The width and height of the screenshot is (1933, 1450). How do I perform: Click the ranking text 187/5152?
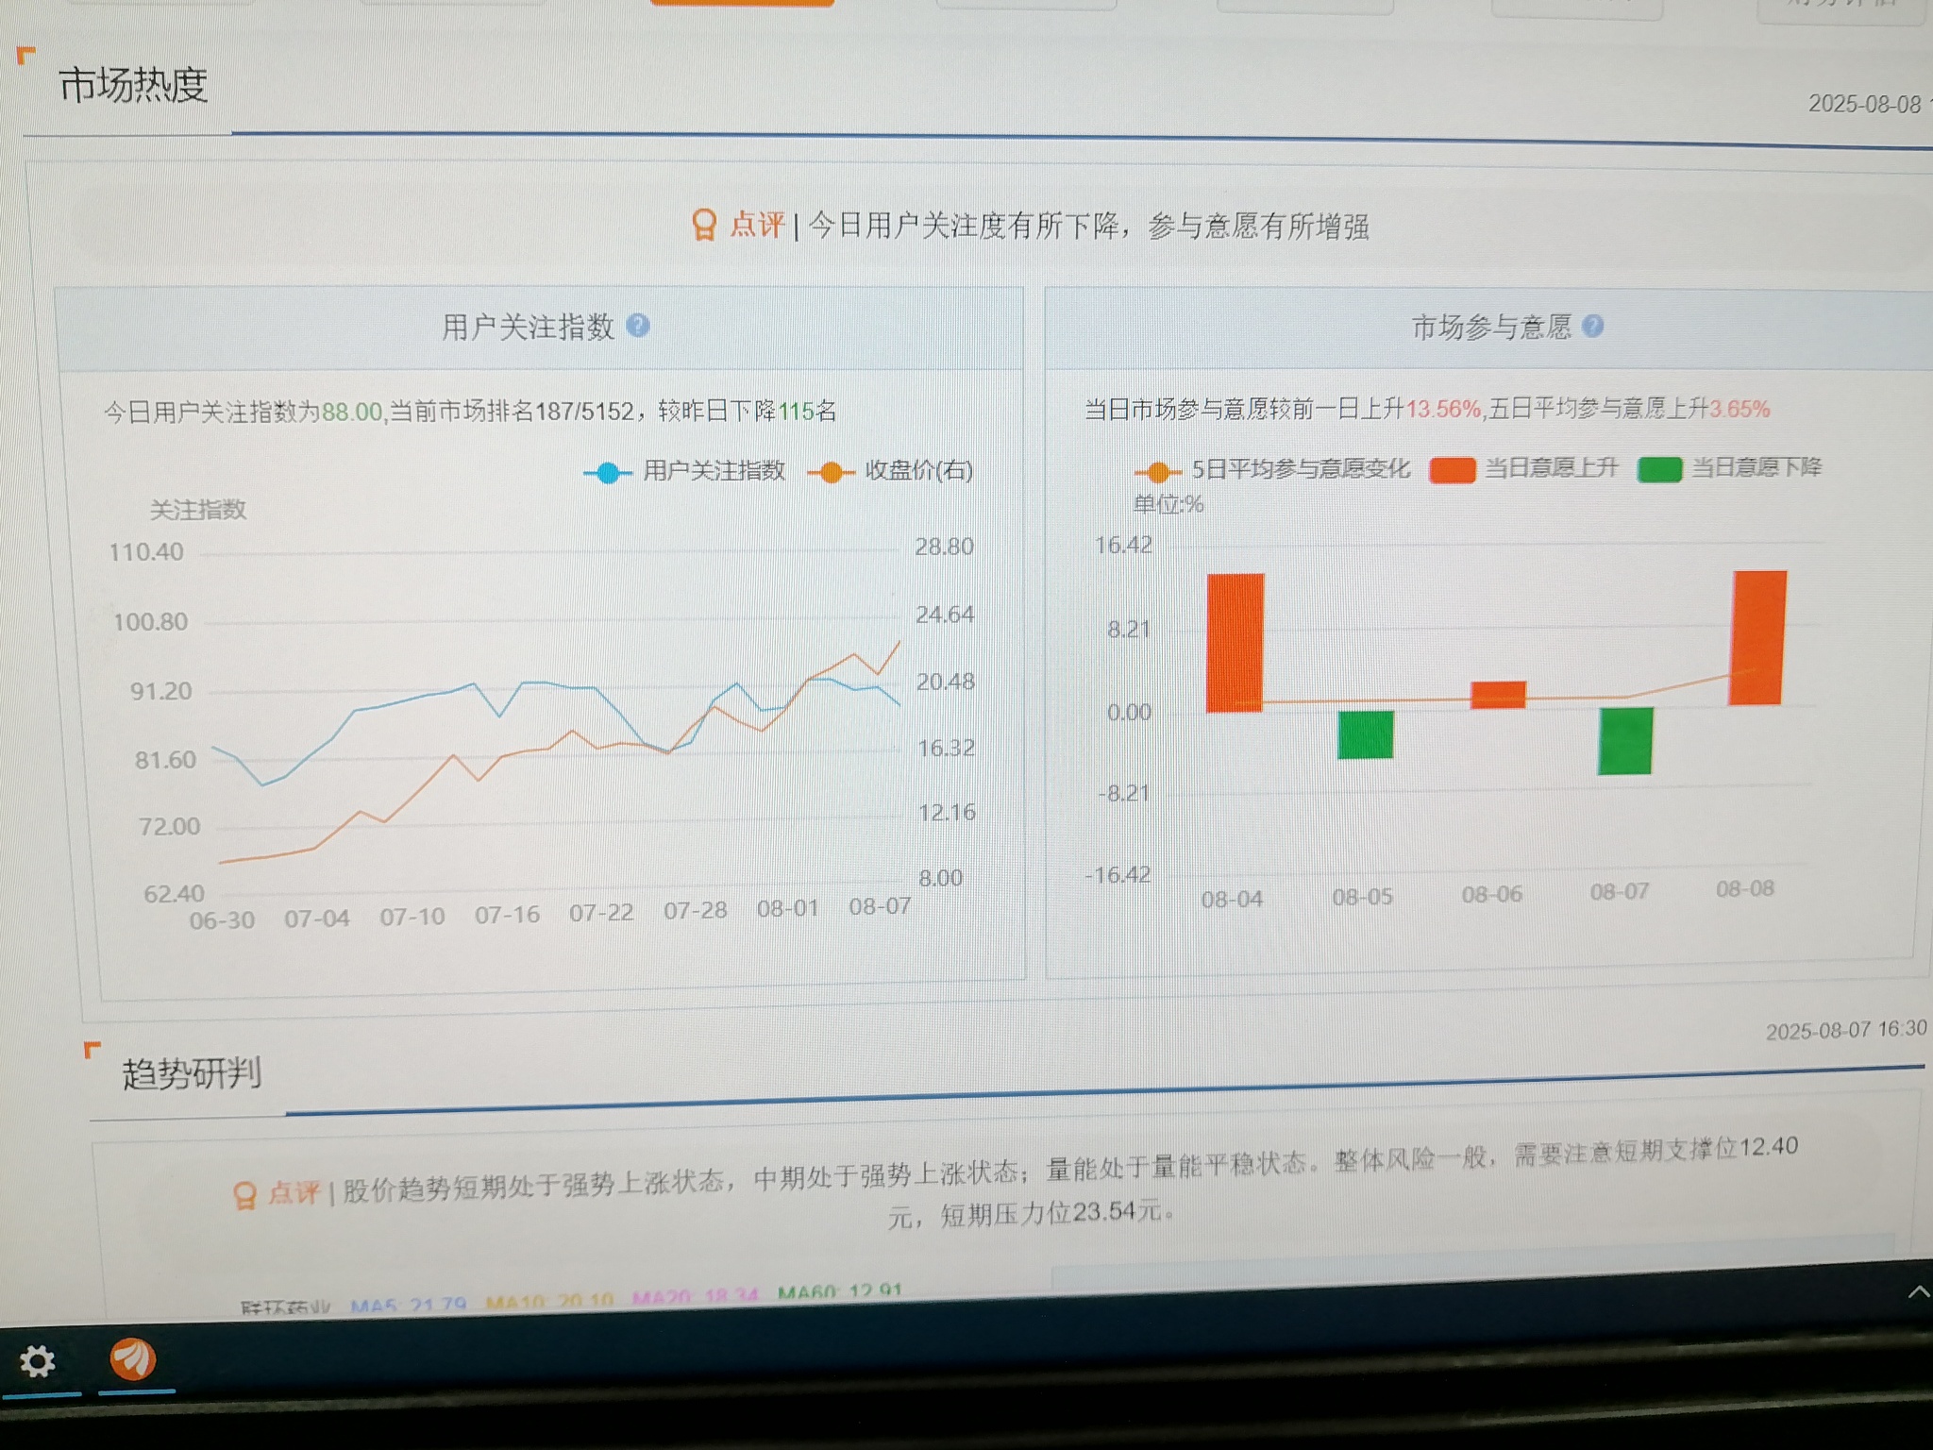point(584,412)
